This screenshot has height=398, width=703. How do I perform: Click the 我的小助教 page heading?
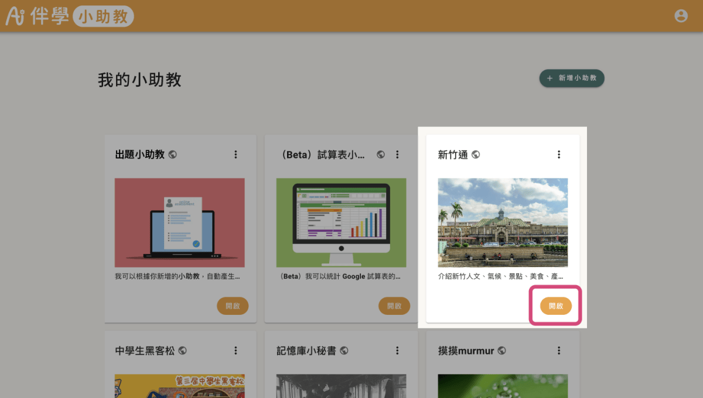coord(139,80)
